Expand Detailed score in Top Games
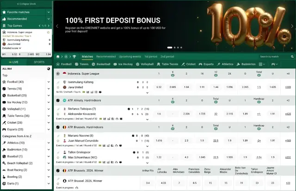296x191 pixels. point(12,48)
